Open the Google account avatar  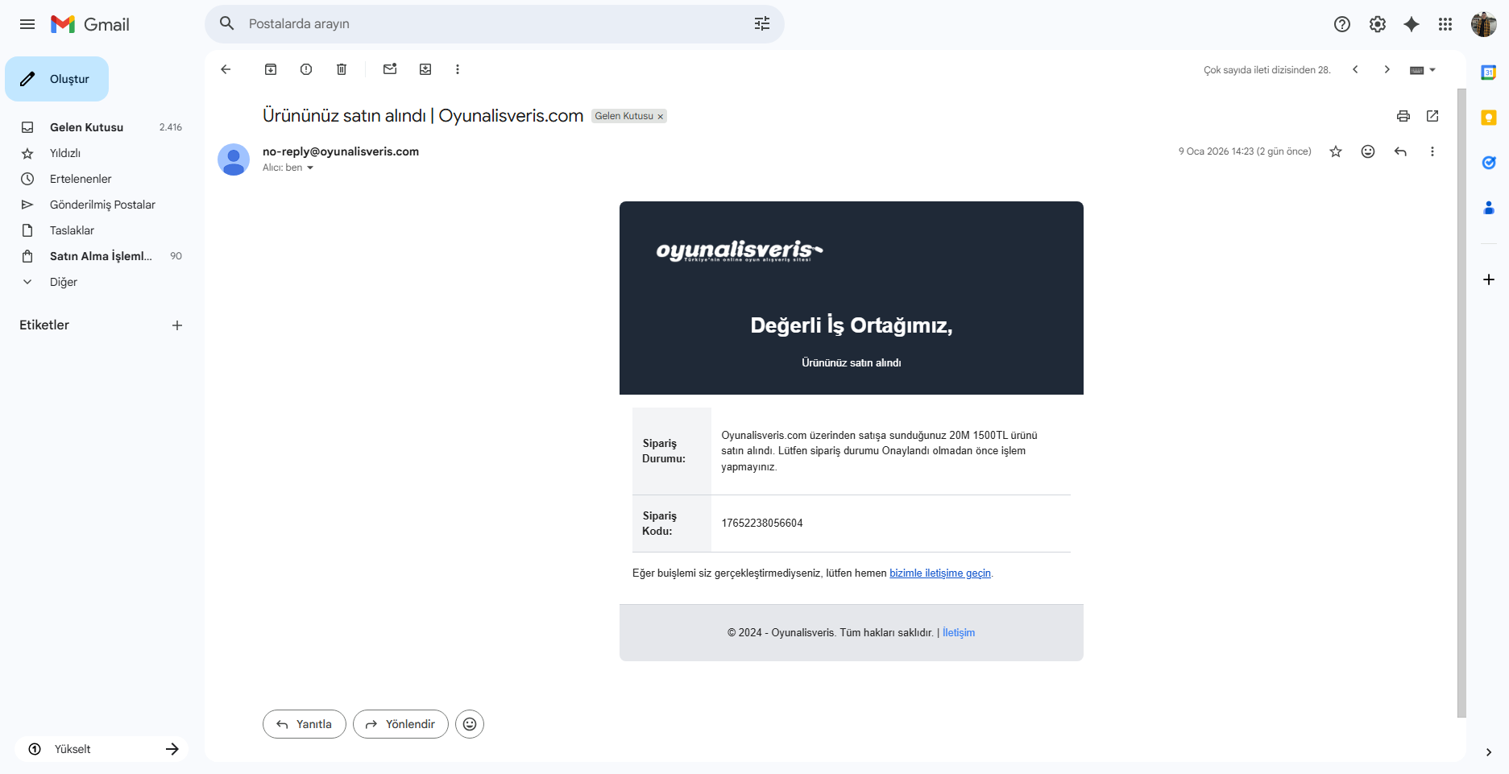pyautogui.click(x=1484, y=24)
